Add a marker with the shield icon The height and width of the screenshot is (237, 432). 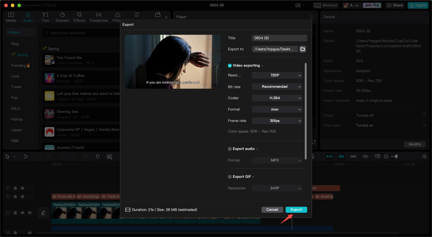[x=98, y=157]
